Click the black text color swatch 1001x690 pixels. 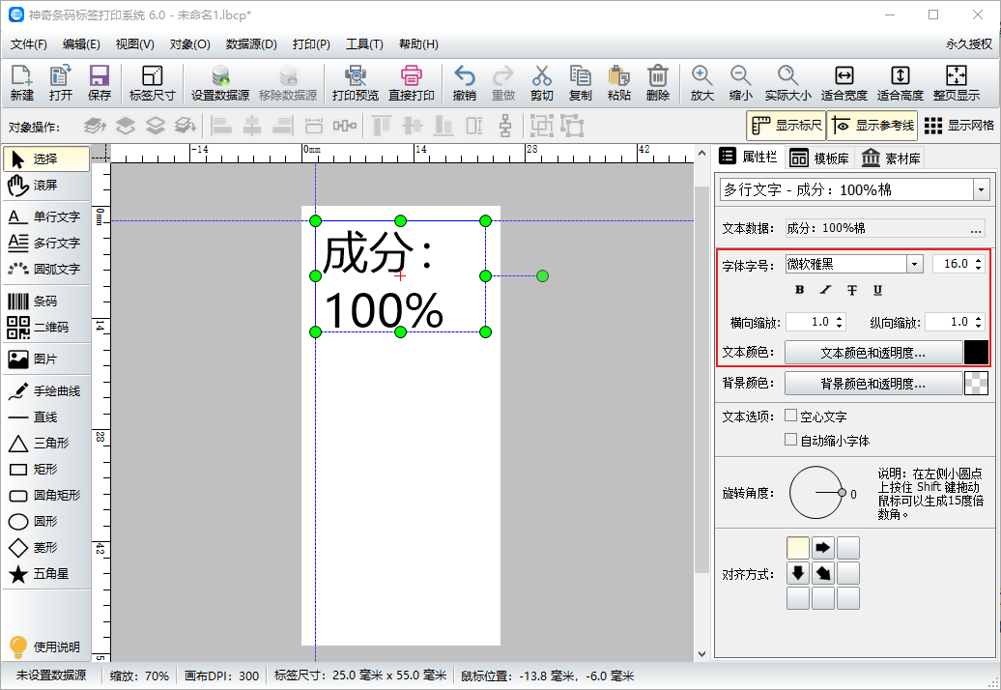coord(976,353)
